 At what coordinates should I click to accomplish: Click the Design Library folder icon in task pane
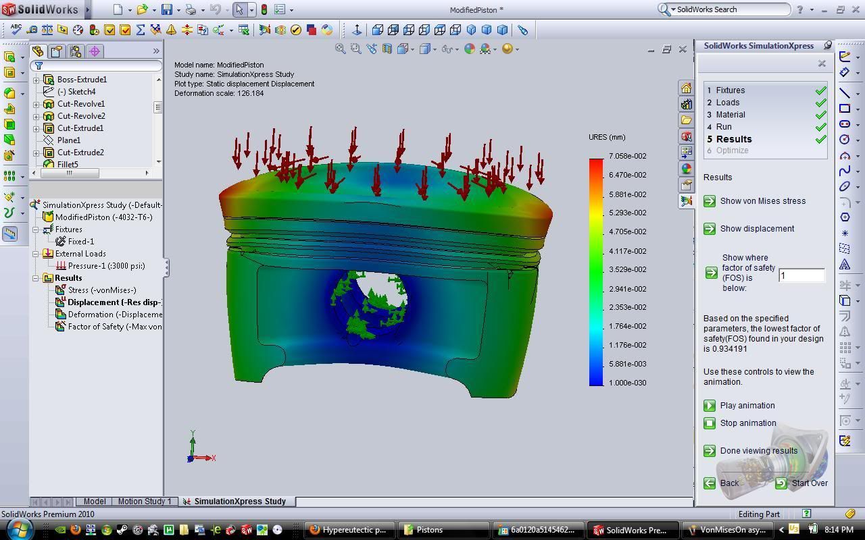click(x=686, y=119)
